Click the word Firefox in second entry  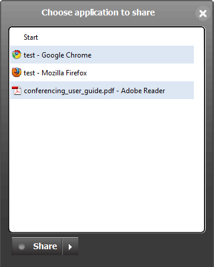pos(76,73)
